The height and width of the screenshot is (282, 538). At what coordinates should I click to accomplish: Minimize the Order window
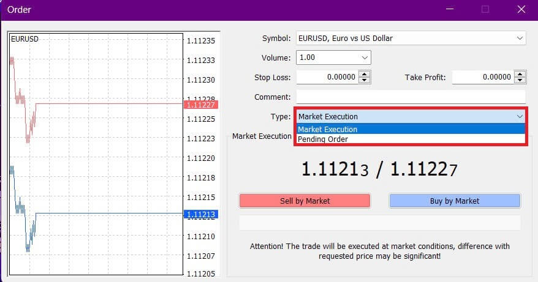point(450,10)
